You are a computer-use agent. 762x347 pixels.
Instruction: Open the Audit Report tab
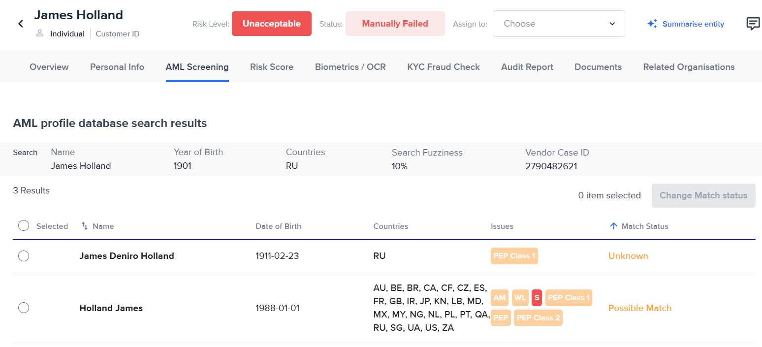pyautogui.click(x=527, y=67)
